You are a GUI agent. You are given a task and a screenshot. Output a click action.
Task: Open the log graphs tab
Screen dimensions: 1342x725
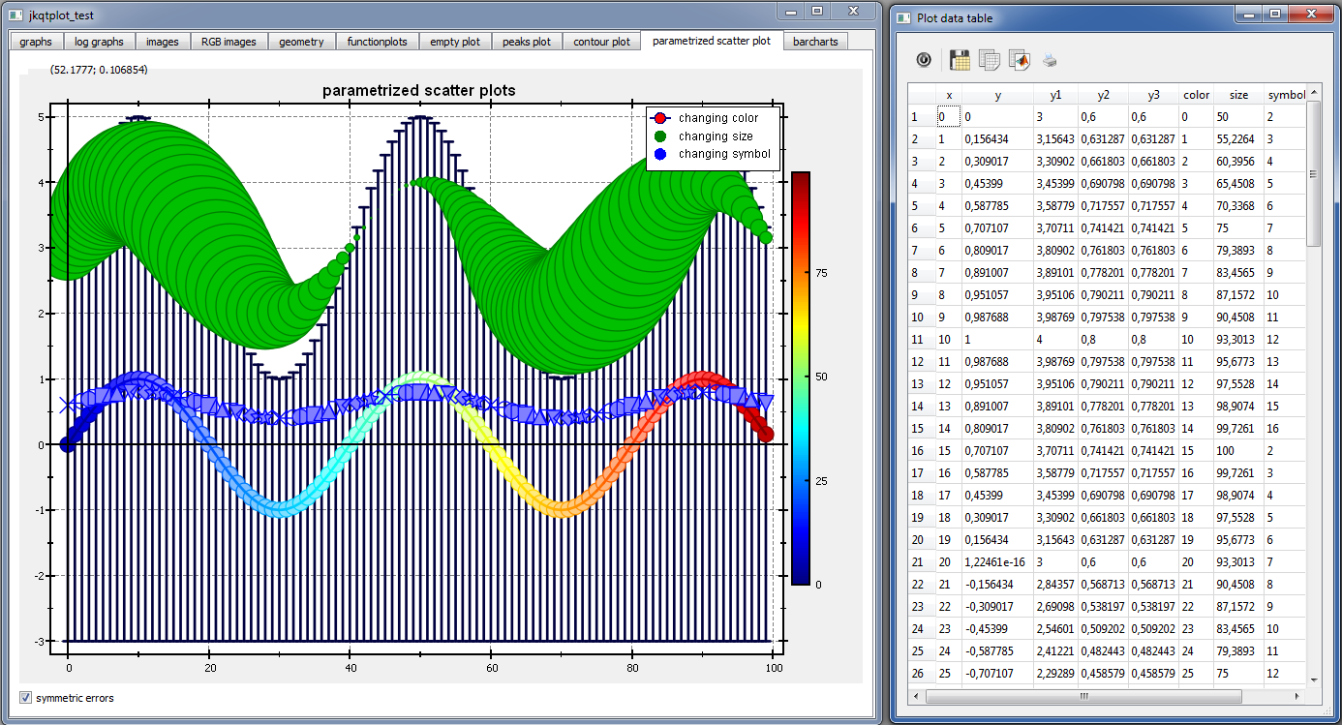tap(100, 42)
